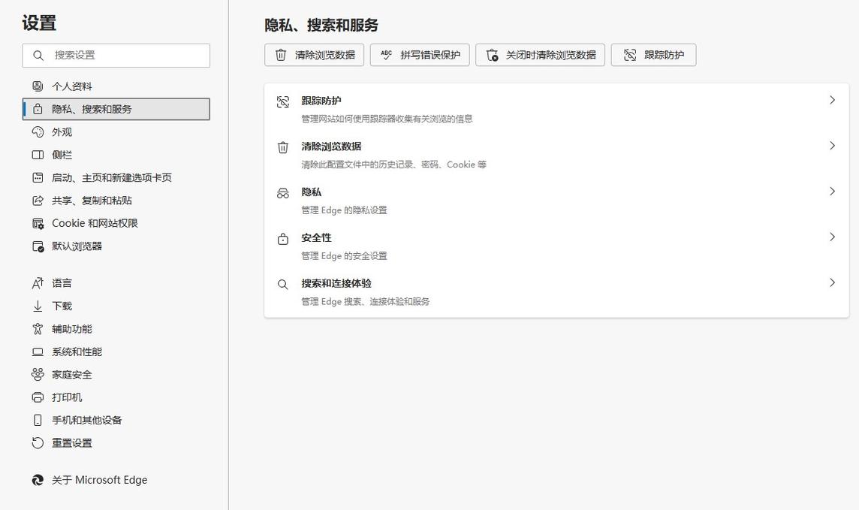Select the 个人资料 profile icon in sidebar
The width and height of the screenshot is (859, 510).
[37, 86]
